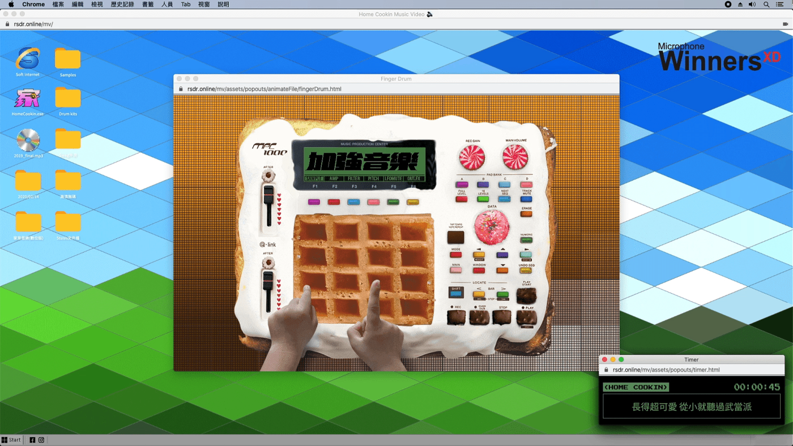Open Spotlight search in macOS menu bar
Viewport: 793px width, 446px height.
tap(766, 4)
